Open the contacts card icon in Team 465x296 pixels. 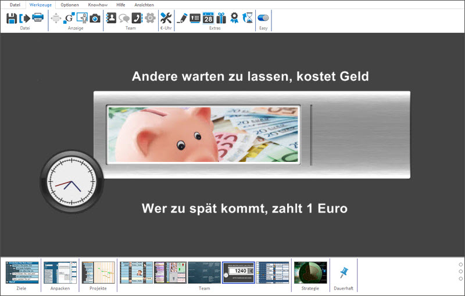[111, 18]
